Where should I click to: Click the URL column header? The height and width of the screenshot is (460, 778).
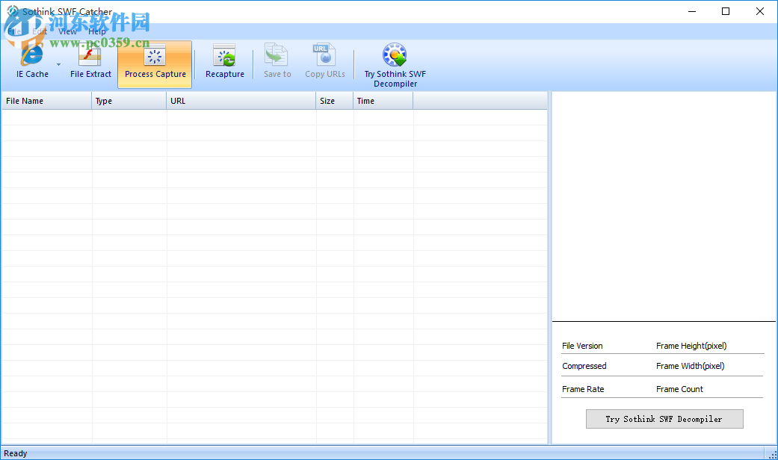pyautogui.click(x=239, y=100)
